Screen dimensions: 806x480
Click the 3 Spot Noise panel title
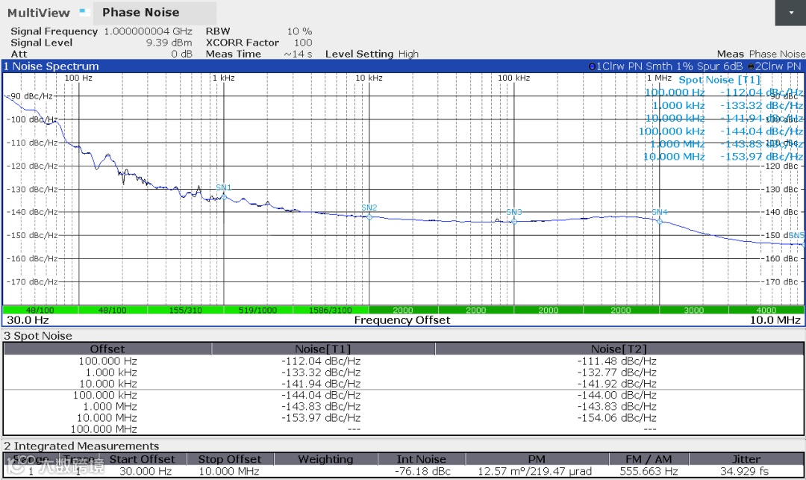[38, 336]
